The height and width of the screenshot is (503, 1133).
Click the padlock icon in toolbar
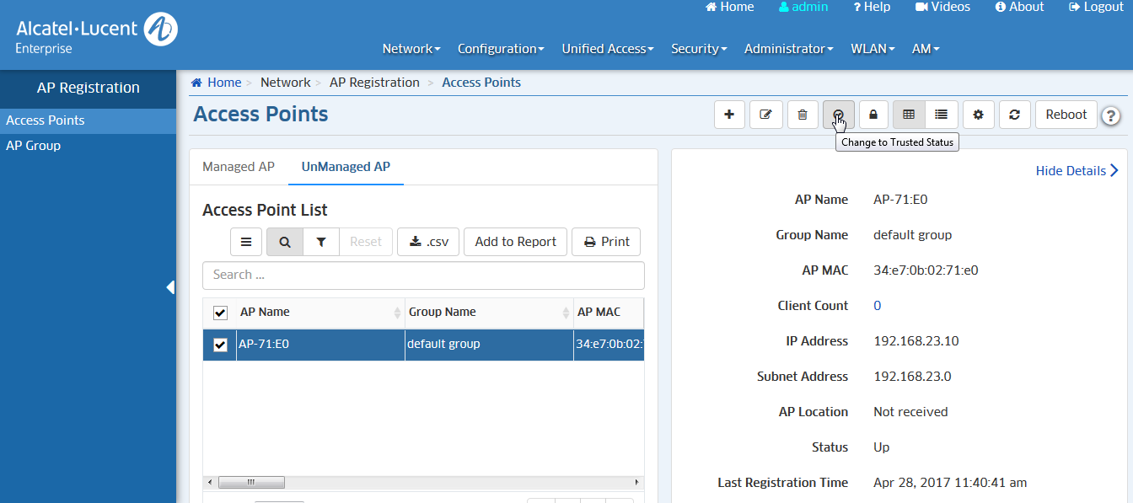tap(873, 115)
